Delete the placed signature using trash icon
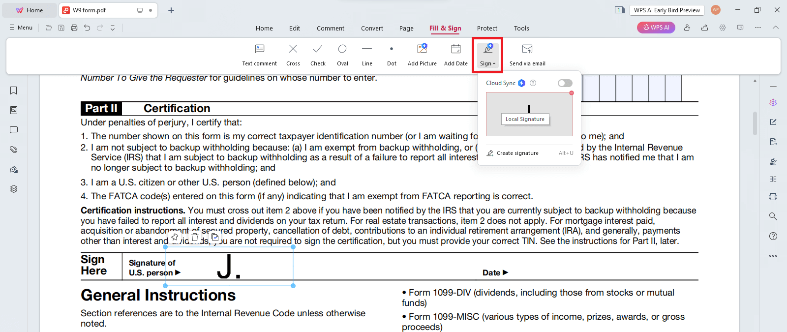The width and height of the screenshot is (787, 332). coord(195,238)
